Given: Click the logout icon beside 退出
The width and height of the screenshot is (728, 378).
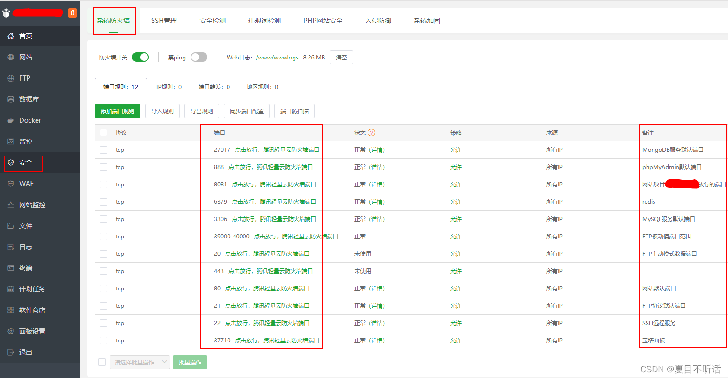Looking at the screenshot, I should tap(11, 352).
